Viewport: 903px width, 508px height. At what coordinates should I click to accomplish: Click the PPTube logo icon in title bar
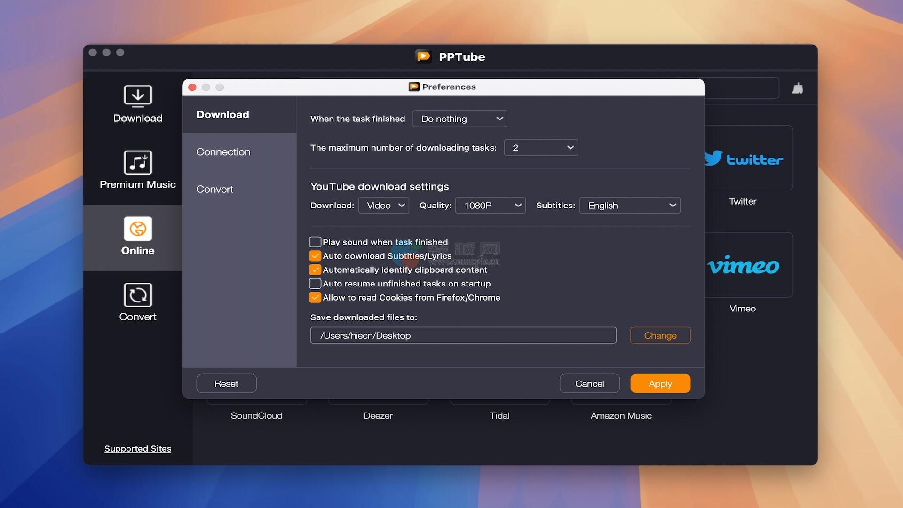(x=423, y=56)
